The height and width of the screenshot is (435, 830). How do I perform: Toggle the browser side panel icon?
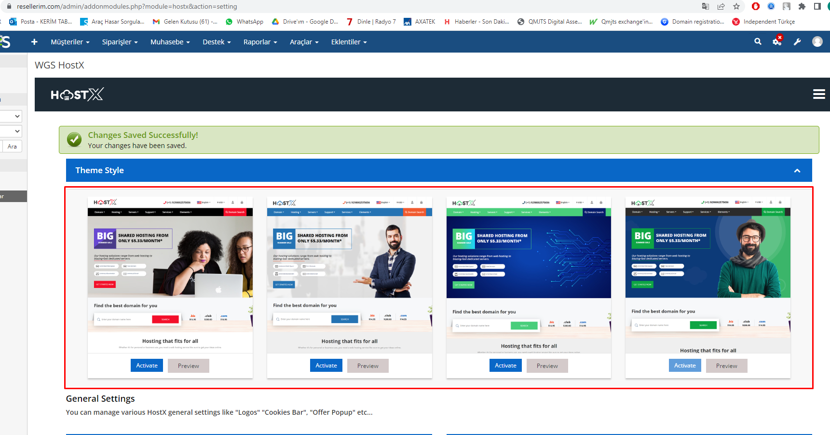coord(817,6)
